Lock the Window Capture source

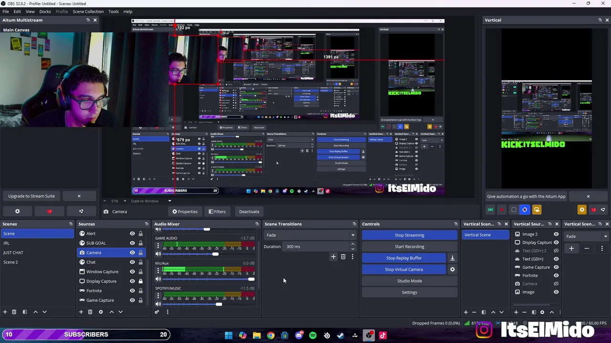pos(140,272)
